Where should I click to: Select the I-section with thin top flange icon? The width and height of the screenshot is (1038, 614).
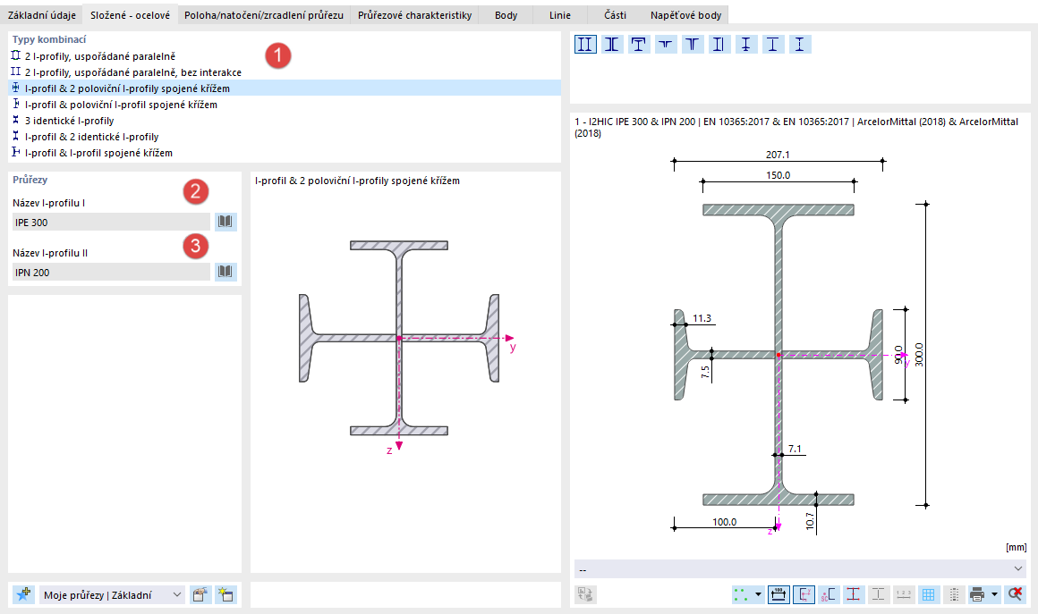(772, 45)
